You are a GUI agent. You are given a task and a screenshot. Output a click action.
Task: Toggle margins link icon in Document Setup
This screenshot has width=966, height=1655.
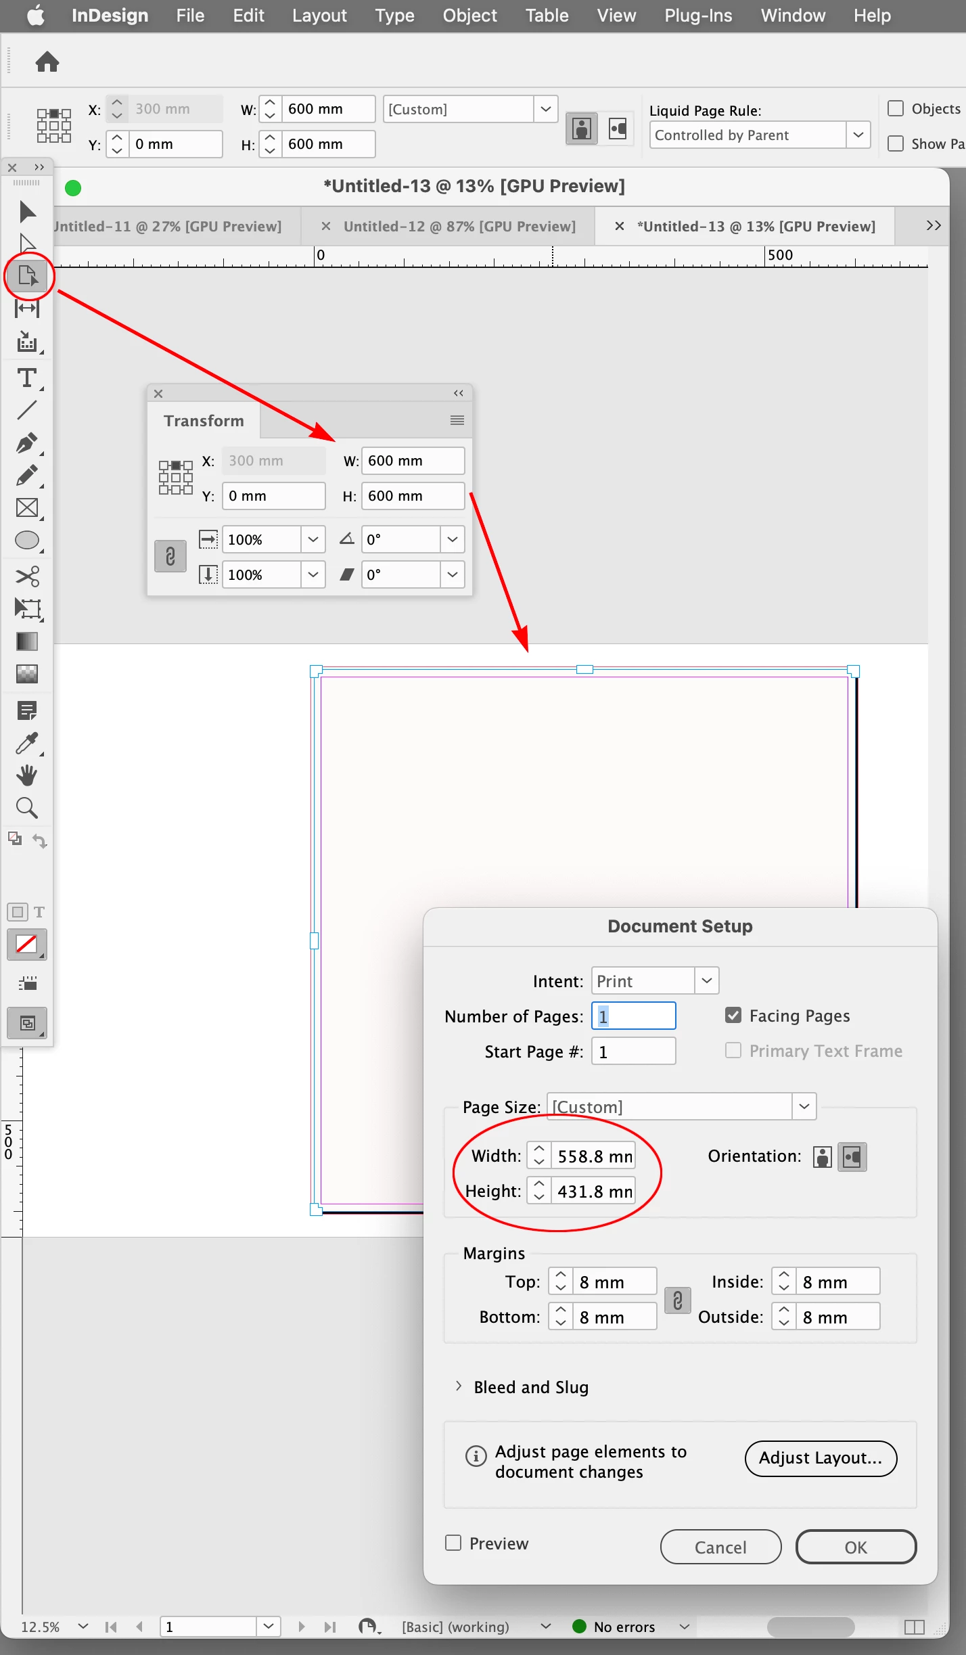click(x=678, y=1300)
